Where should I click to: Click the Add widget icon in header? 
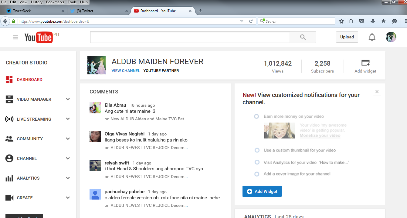365,63
